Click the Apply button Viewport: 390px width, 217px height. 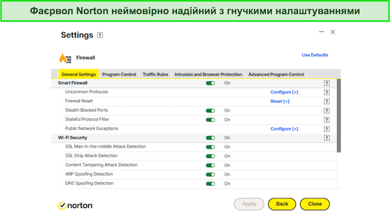(x=249, y=204)
